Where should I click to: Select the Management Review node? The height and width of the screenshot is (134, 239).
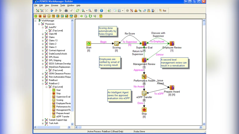pos(144,60)
